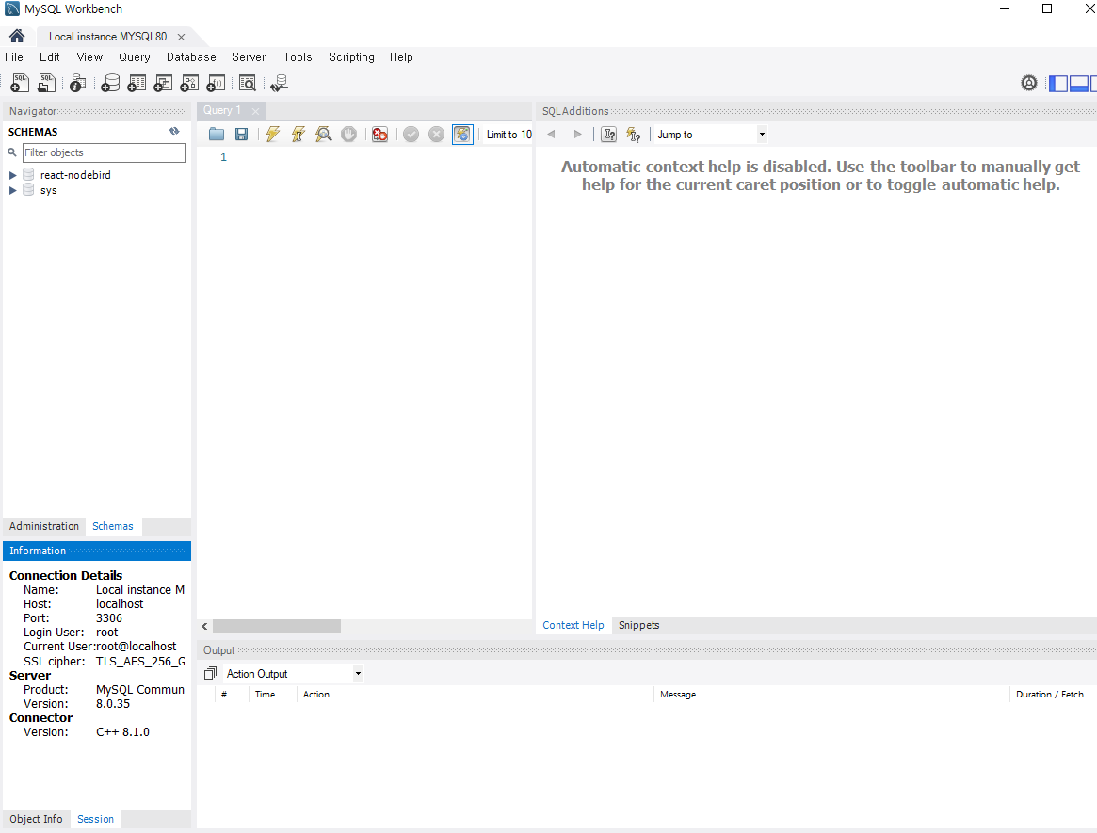The image size is (1097, 833).
Task: Expand the sys schema
Action: coord(12,190)
